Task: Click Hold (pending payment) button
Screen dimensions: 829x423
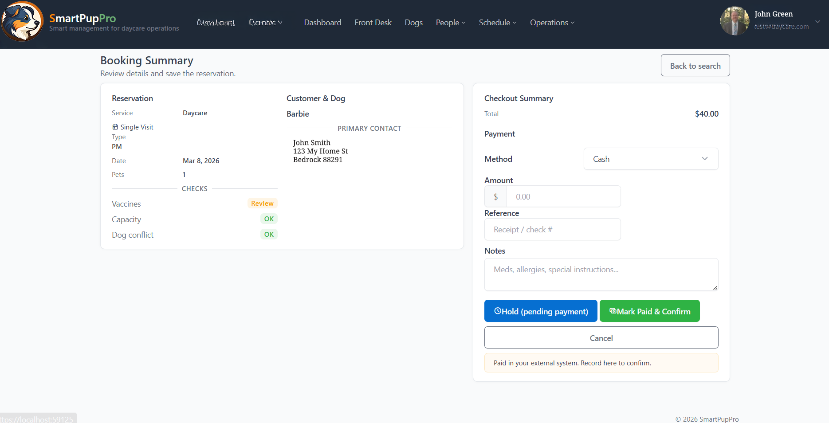Action: pyautogui.click(x=540, y=311)
